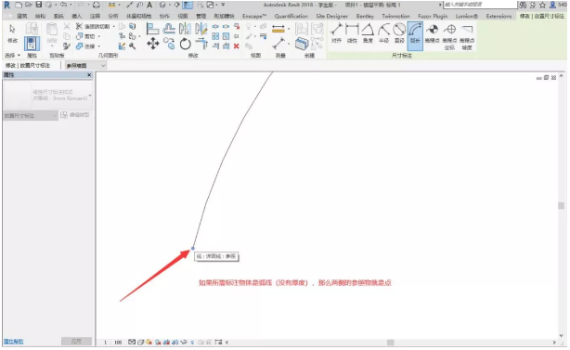Click the view scale 1:100

pyautogui.click(x=113, y=343)
